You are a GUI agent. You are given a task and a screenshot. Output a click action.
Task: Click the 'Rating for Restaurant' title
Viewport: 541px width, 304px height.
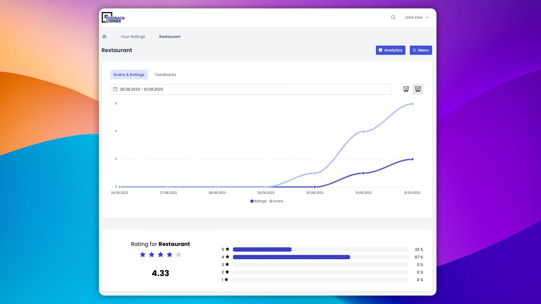160,244
